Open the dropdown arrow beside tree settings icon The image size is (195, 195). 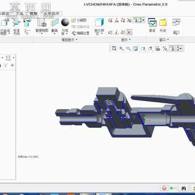pos(14,58)
